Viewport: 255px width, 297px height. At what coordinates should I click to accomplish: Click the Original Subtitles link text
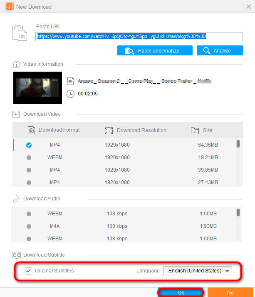[54, 271]
